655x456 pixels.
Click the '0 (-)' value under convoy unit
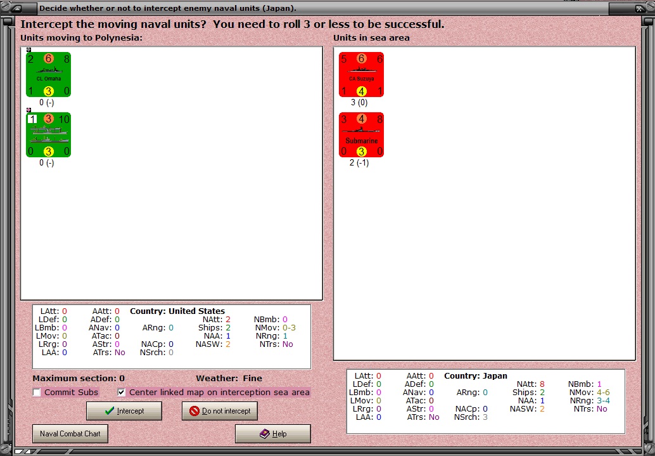point(47,163)
